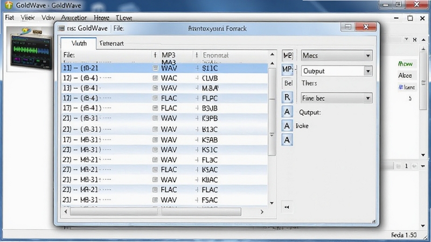Click file icon in the row ending BSVB
Viewport: 431px width, 242px height.
point(155,108)
